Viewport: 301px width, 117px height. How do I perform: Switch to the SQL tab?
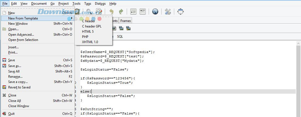(x=120, y=36)
